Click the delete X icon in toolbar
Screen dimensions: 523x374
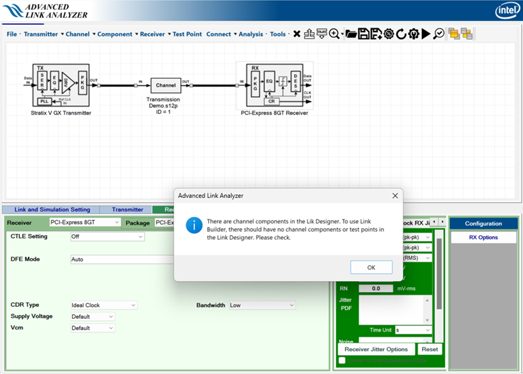coord(297,34)
